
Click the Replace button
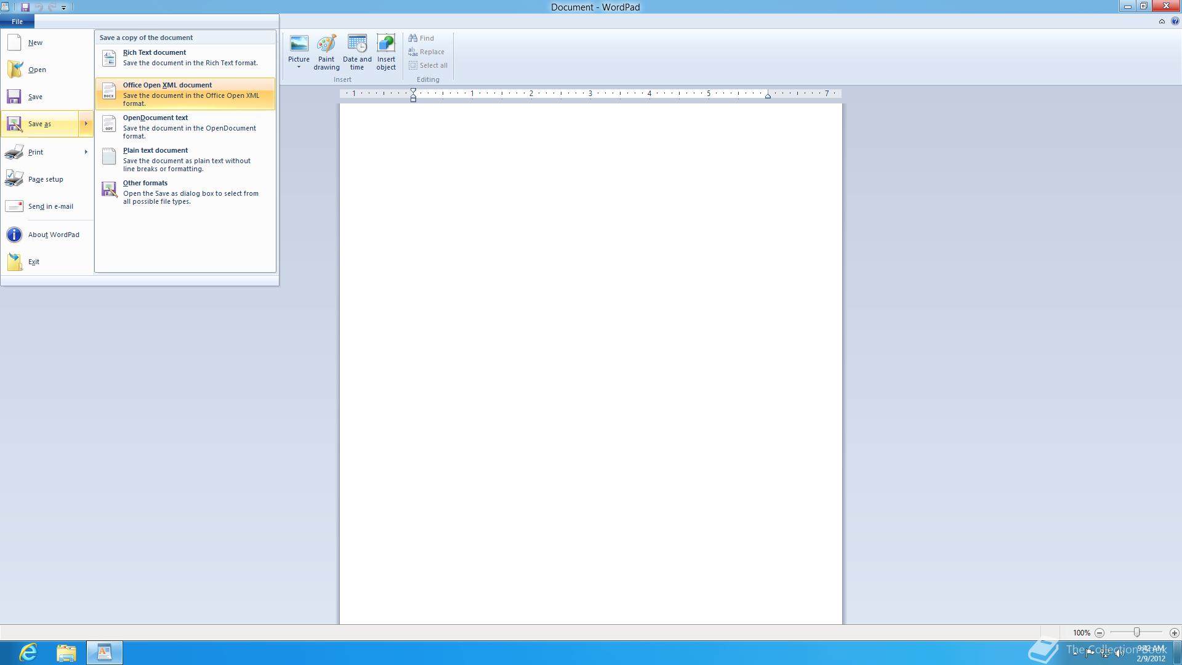(427, 52)
